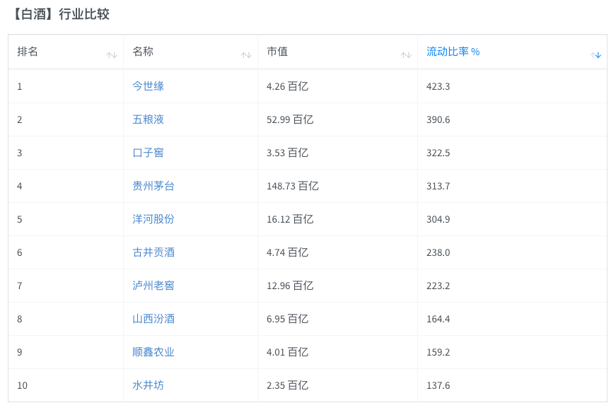Image resolution: width=616 pixels, height=410 pixels.
Task: Go to the 贵州茅台 detail page
Action: tap(153, 186)
